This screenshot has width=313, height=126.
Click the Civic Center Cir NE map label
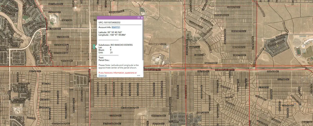point(158,44)
